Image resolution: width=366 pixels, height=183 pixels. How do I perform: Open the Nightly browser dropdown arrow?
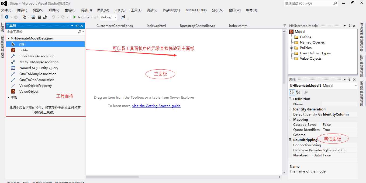(x=91, y=17)
